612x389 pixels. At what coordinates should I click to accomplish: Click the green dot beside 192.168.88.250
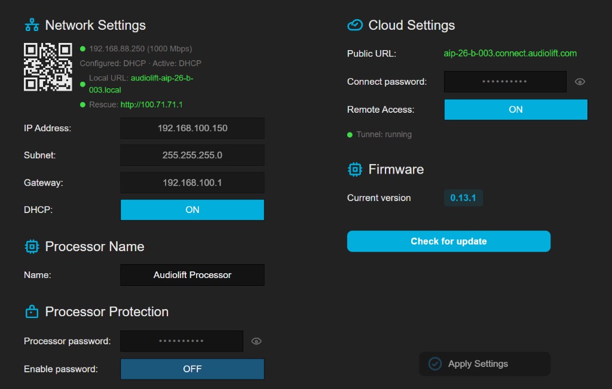point(82,49)
